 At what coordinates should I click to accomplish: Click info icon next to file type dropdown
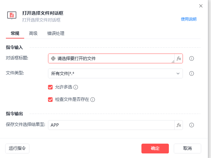pos(192,73)
